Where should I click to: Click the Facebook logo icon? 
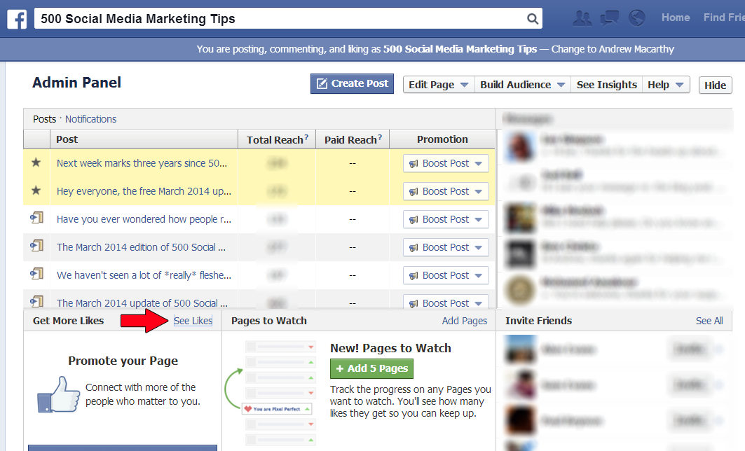(17, 18)
